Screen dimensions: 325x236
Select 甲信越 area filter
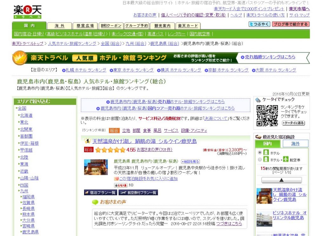coord(26,150)
